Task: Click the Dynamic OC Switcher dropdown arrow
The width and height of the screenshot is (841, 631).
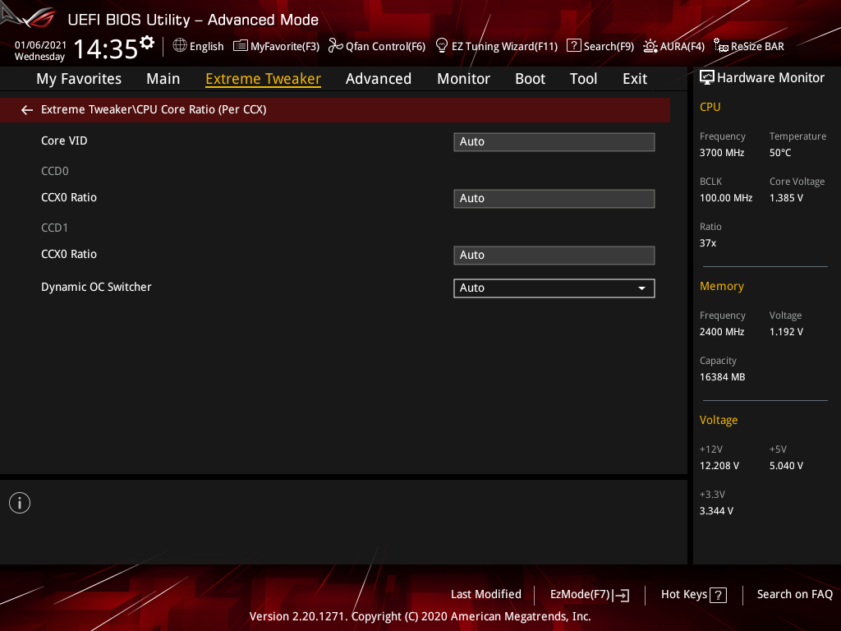Action: (641, 288)
